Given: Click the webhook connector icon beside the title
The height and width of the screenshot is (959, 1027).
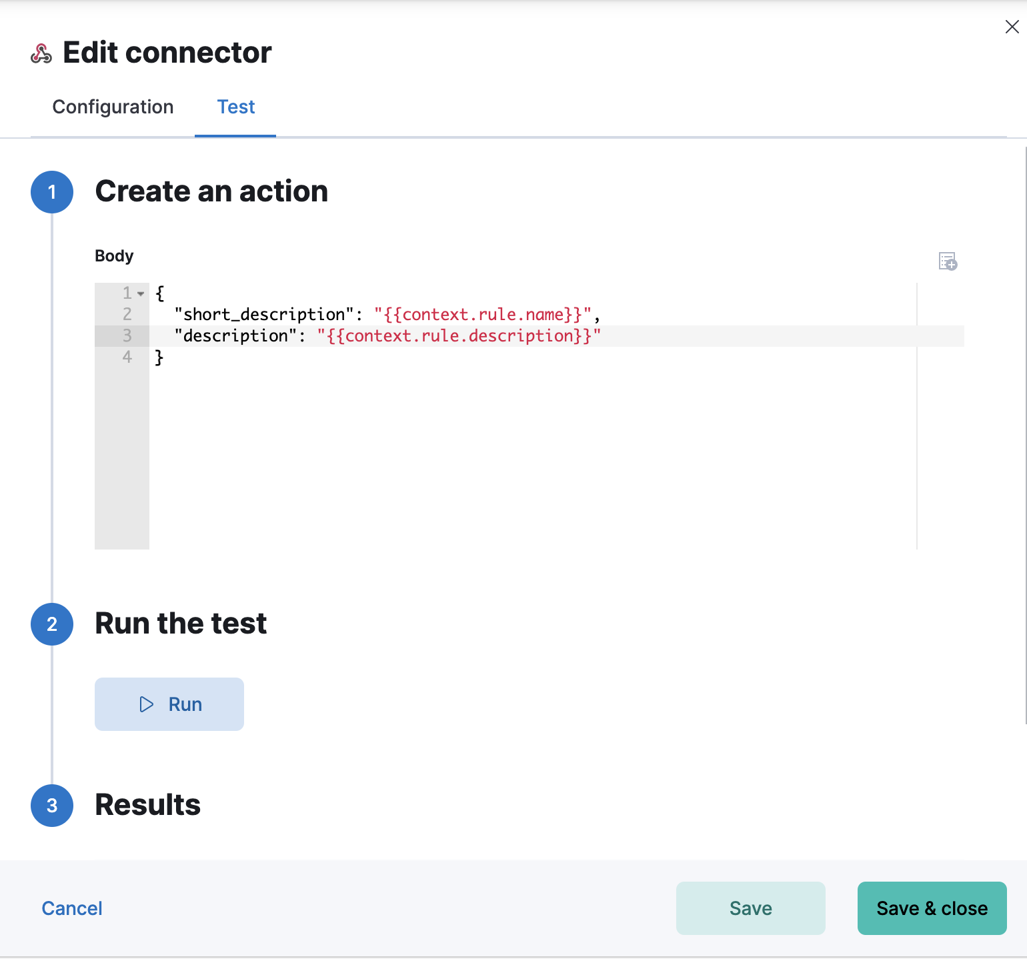Looking at the screenshot, I should 41,53.
